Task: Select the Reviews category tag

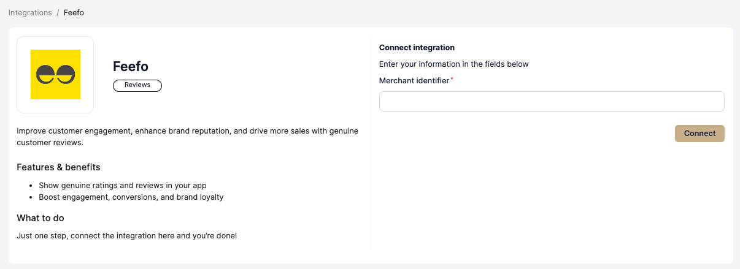Action: click(137, 85)
